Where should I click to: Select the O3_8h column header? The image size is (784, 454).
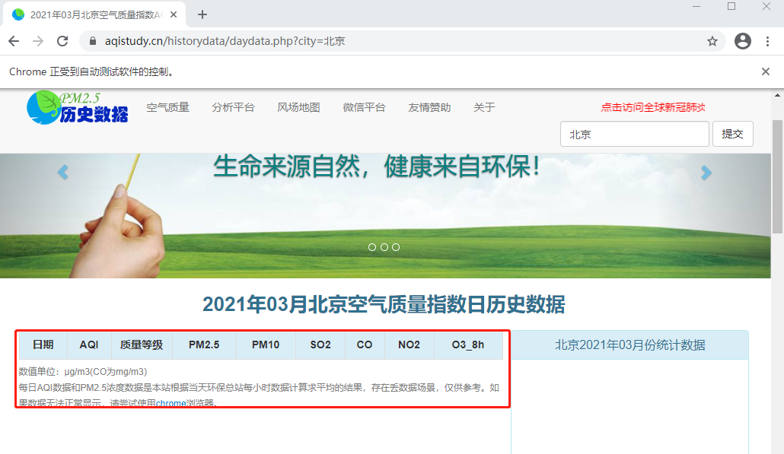point(468,344)
